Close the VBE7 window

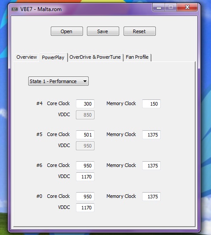pos(187,7)
